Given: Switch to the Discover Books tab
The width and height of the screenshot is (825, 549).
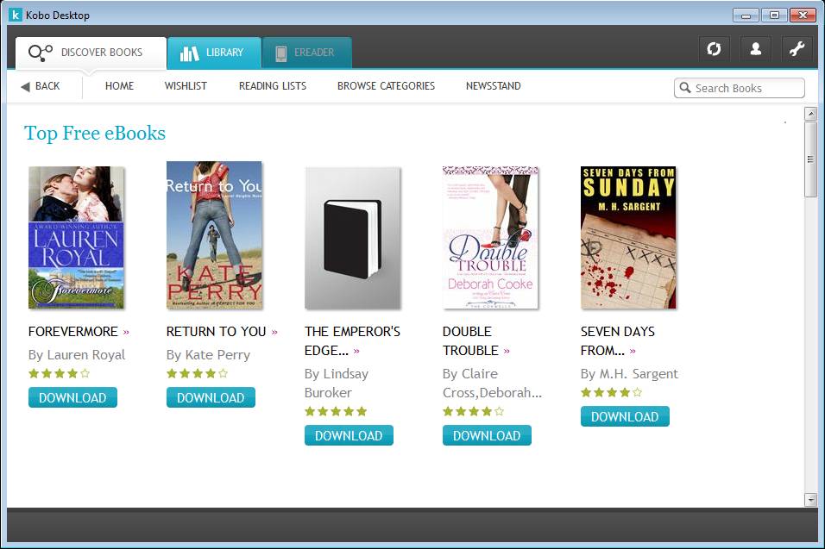Looking at the screenshot, I should 91,53.
